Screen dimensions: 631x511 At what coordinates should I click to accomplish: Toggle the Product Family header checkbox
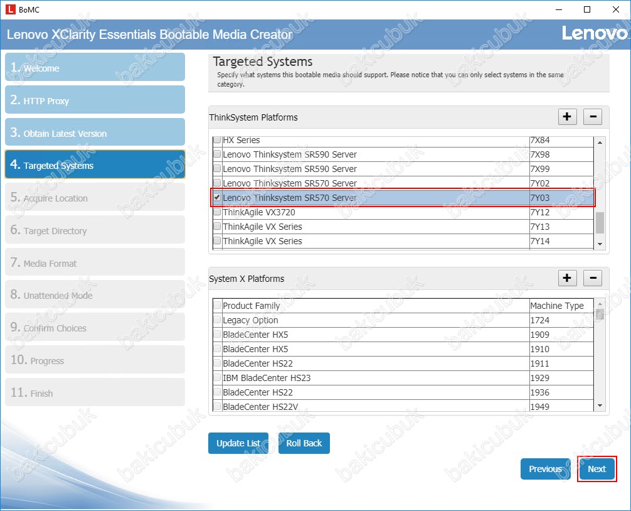coord(217,305)
